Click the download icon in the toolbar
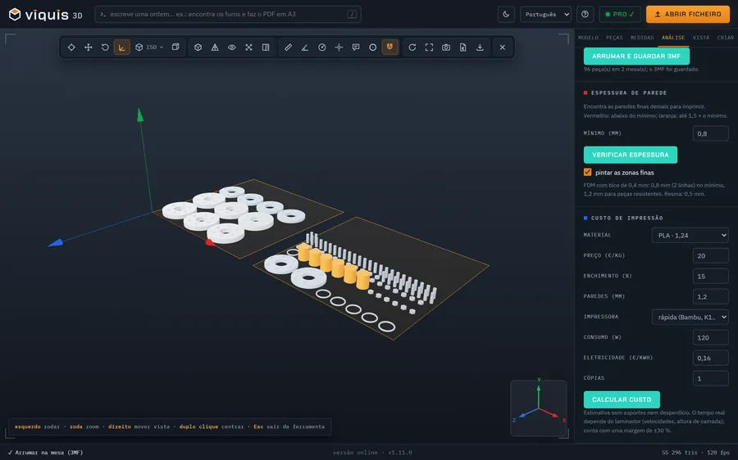 click(x=480, y=47)
